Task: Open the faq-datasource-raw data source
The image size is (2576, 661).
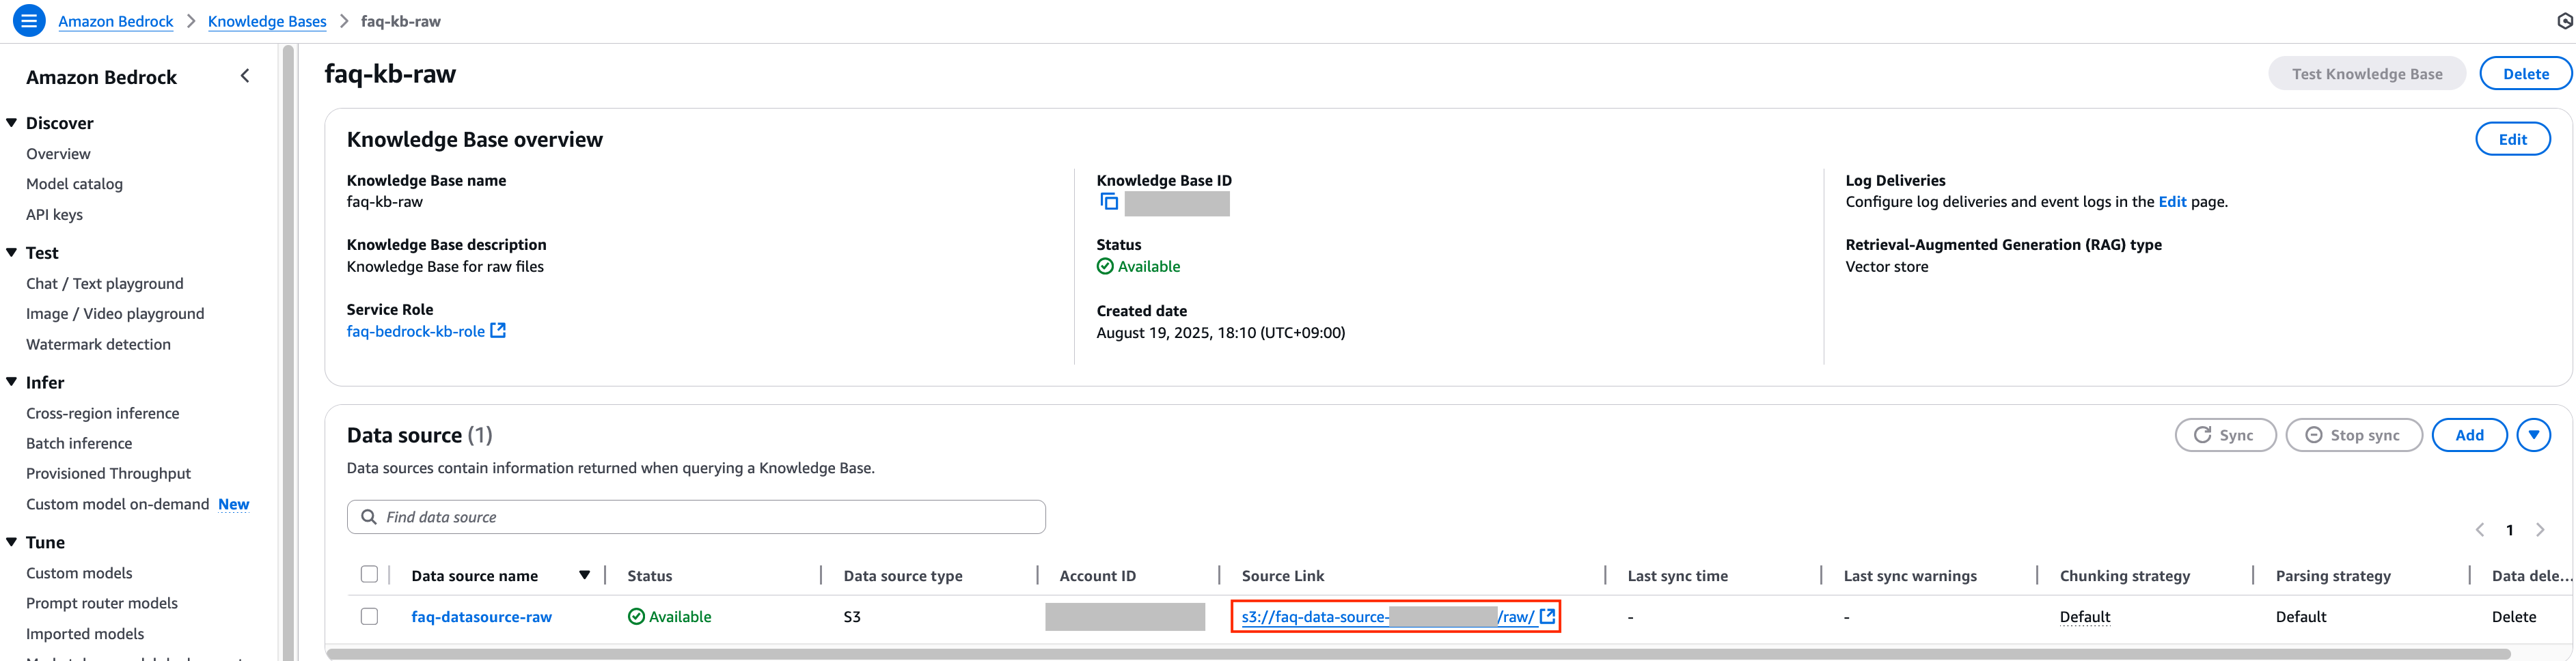Action: 481,617
